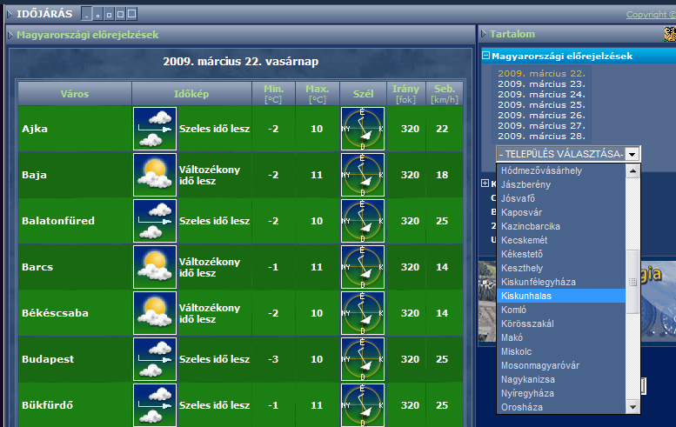Choose Kecskemét from the settlement list
This screenshot has width=676, height=427.
click(525, 240)
